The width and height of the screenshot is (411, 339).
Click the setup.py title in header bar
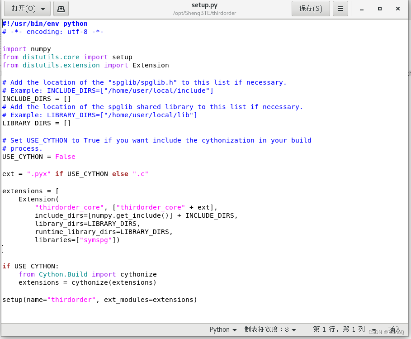pos(204,5)
